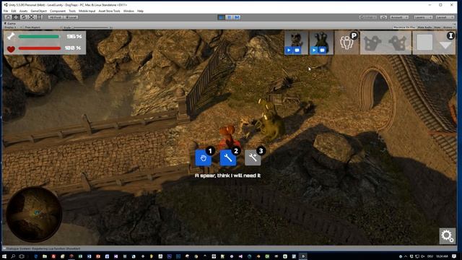This screenshot has height=260, width=462.
Task: Click the bone icon in status panel
Action: [11, 37]
